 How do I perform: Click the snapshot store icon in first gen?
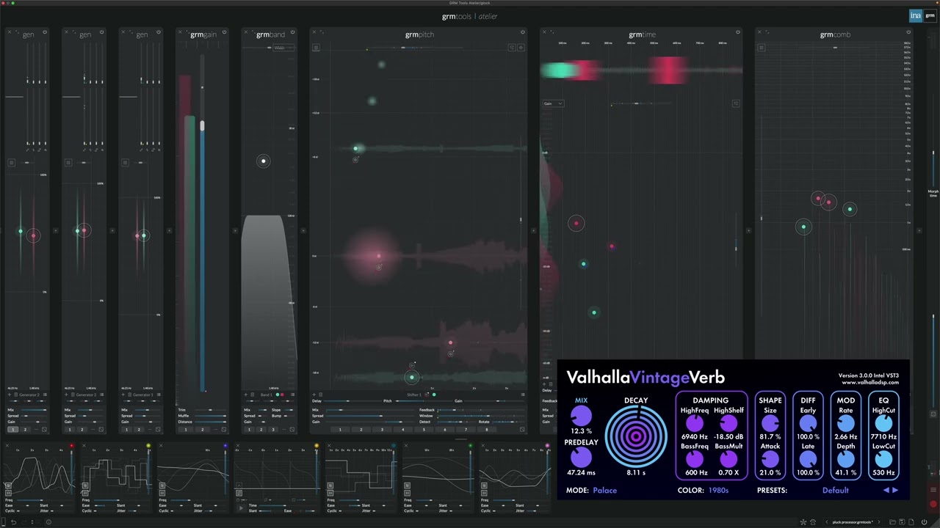click(44, 430)
